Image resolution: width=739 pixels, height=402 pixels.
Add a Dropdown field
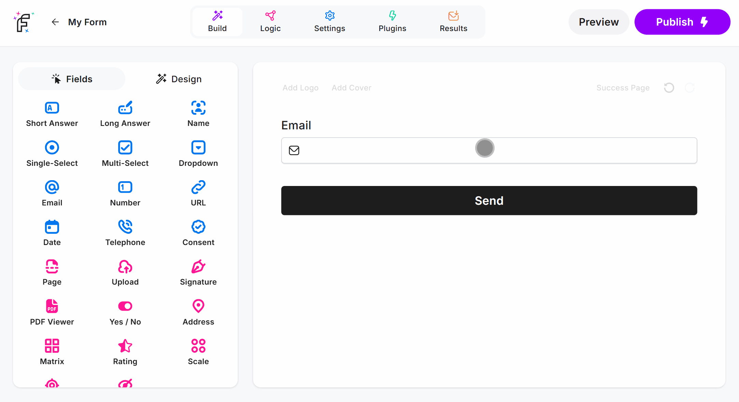point(198,154)
